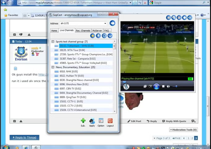This screenshot has width=211, height=149.
Task: Click the refresh channel list icon in SopCast
Action: pyautogui.click(x=104, y=36)
